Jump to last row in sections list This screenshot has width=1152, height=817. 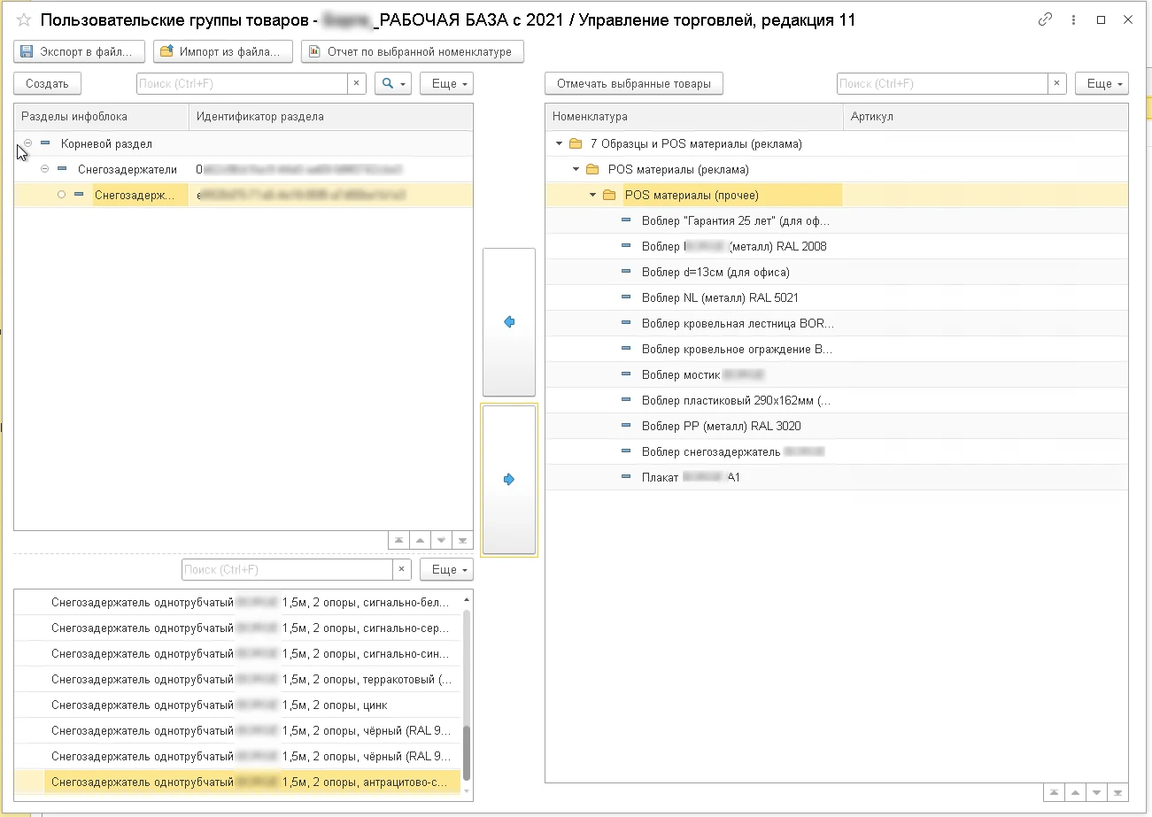click(463, 540)
